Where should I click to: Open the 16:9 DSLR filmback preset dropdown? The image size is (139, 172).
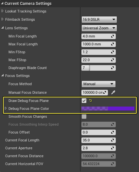coord(99,19)
